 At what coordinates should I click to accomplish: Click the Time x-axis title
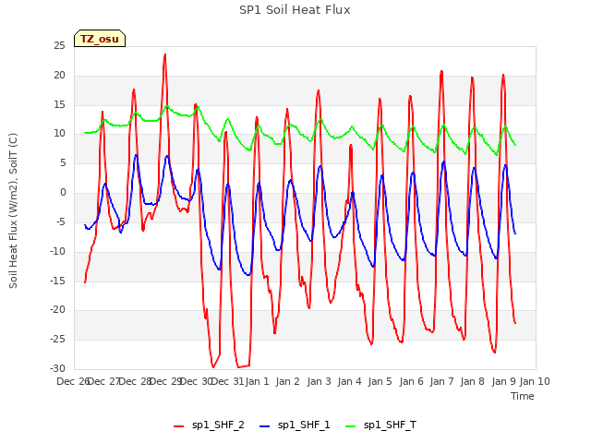click(x=523, y=396)
